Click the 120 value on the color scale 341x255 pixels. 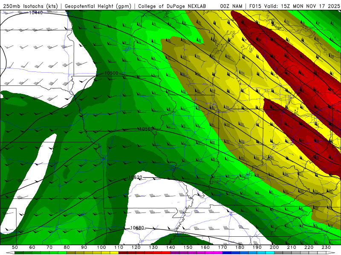tap(136, 247)
